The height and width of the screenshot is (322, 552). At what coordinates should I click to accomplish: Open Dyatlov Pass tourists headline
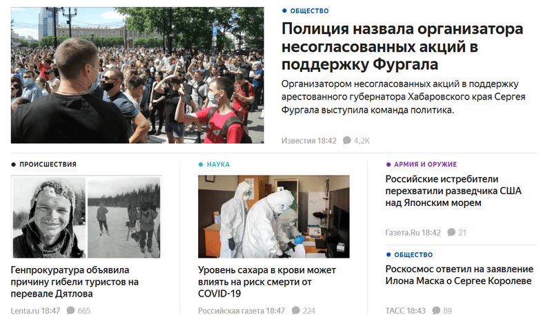[75, 282]
